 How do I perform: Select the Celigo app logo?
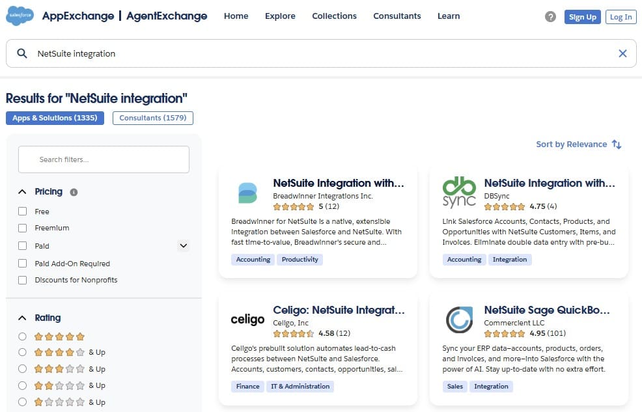click(247, 318)
